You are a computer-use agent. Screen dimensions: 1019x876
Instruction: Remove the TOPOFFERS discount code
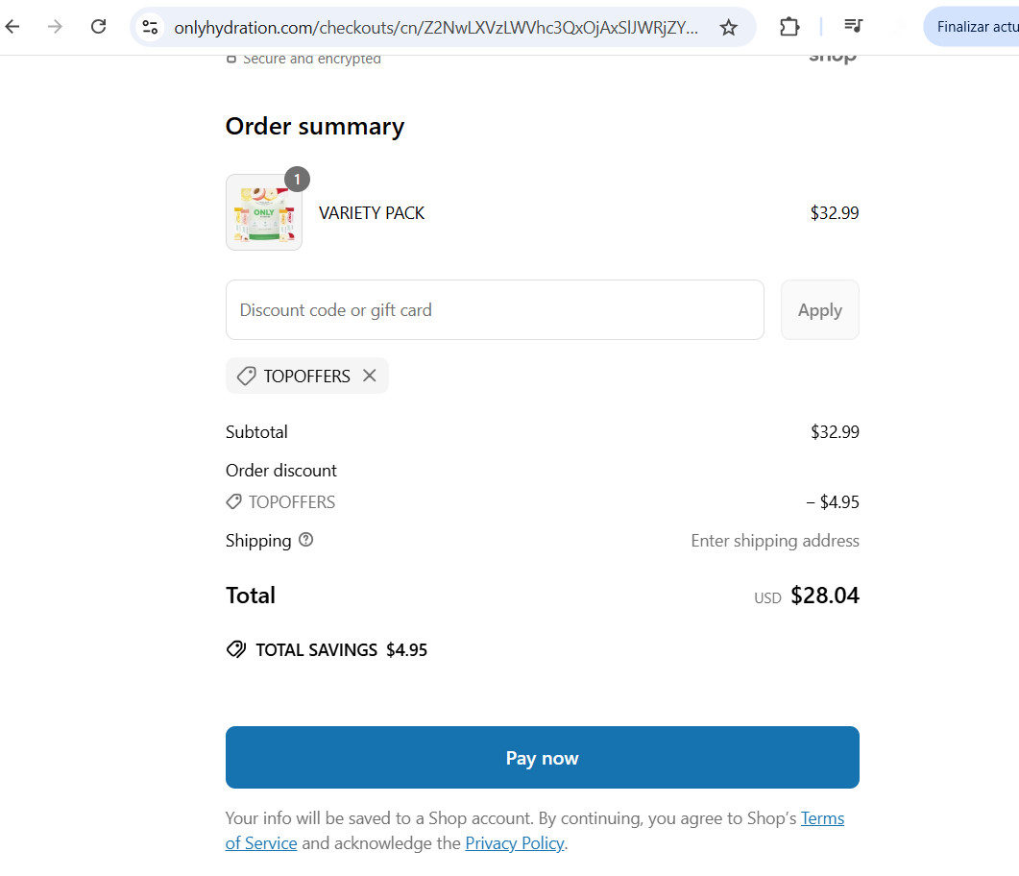(x=370, y=376)
